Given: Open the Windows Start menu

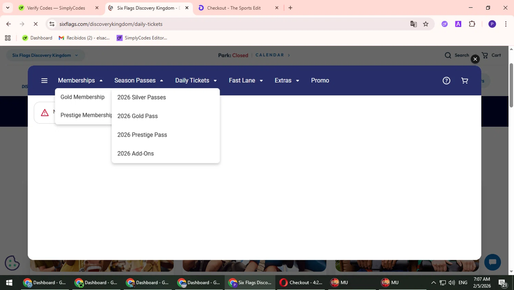Looking at the screenshot, I should (9, 282).
